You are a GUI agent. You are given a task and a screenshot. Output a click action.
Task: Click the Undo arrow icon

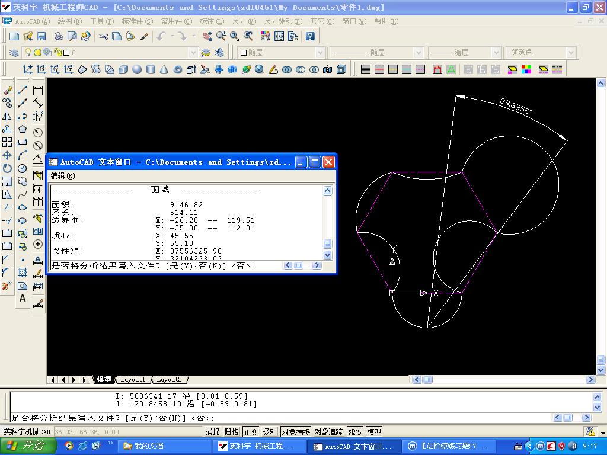coord(161,36)
